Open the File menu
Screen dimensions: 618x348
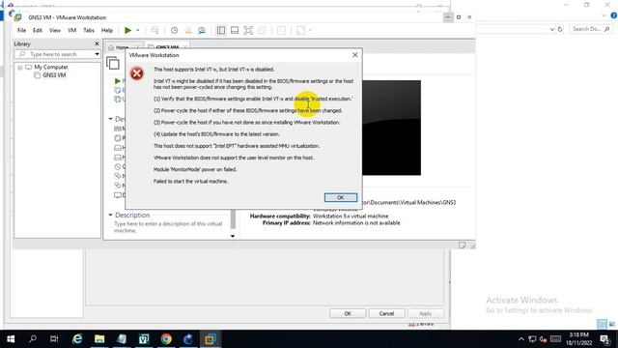click(21, 30)
